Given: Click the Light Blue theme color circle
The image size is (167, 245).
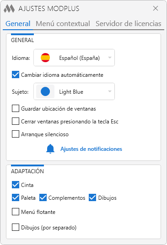Looking at the screenshot, I should (x=45, y=91).
